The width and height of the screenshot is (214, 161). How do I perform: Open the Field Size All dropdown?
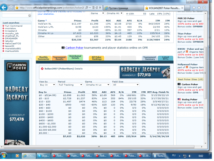tap(126, 85)
